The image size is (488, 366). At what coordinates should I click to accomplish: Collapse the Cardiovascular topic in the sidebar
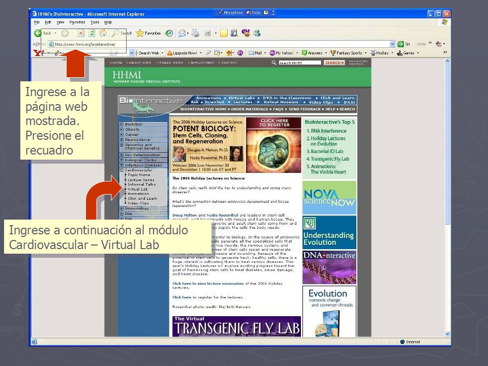pyautogui.click(x=121, y=170)
